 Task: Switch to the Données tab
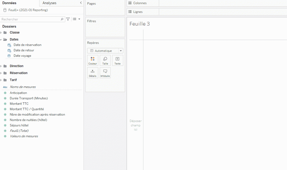[x=9, y=3]
